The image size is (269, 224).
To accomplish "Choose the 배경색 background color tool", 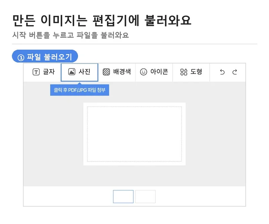I will pyautogui.click(x=117, y=72).
